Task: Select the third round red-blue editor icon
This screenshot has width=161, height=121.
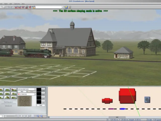Action: (23, 7)
